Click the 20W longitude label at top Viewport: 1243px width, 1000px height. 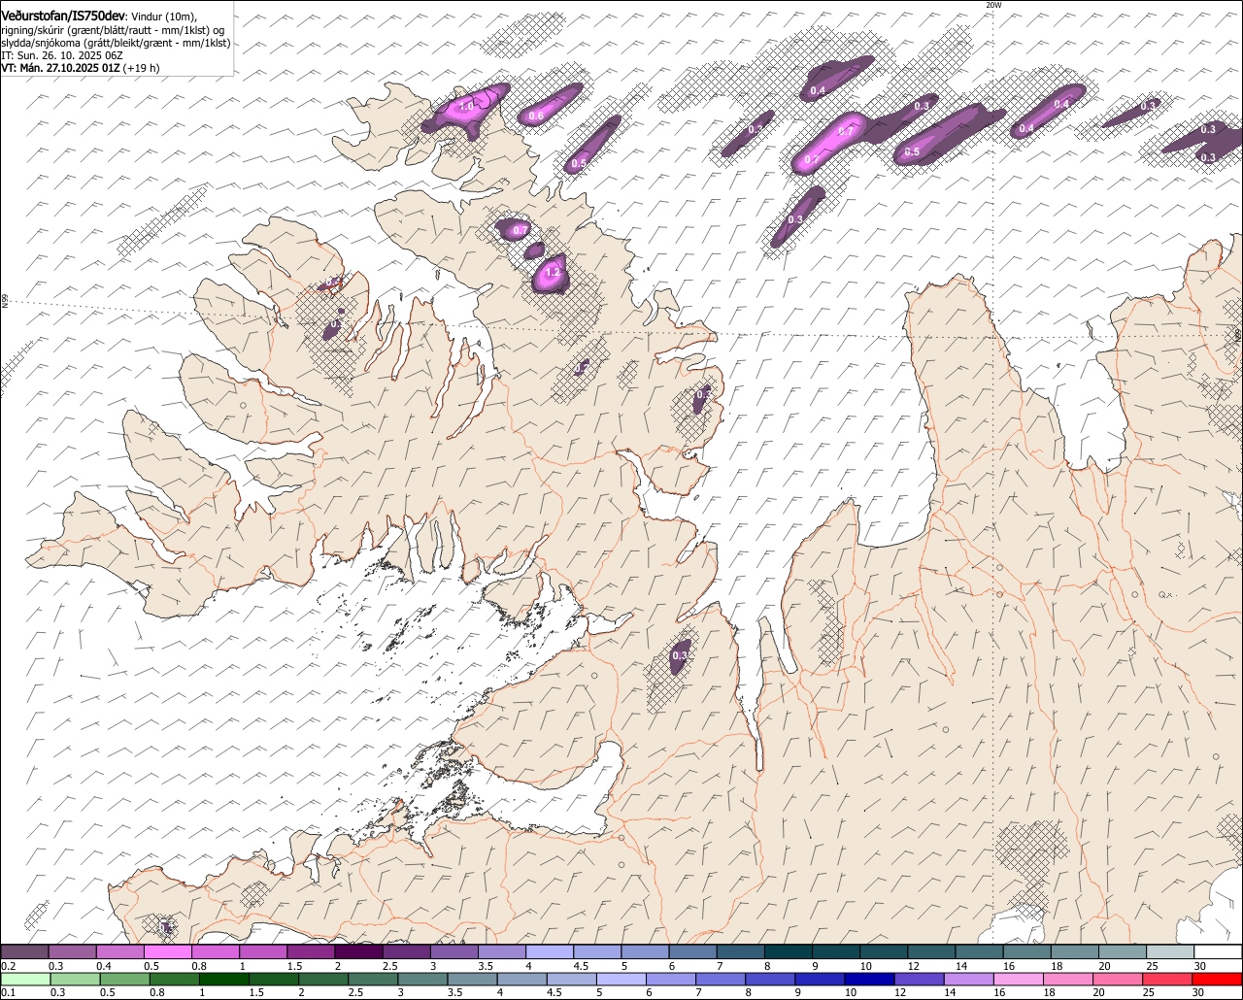click(x=992, y=5)
